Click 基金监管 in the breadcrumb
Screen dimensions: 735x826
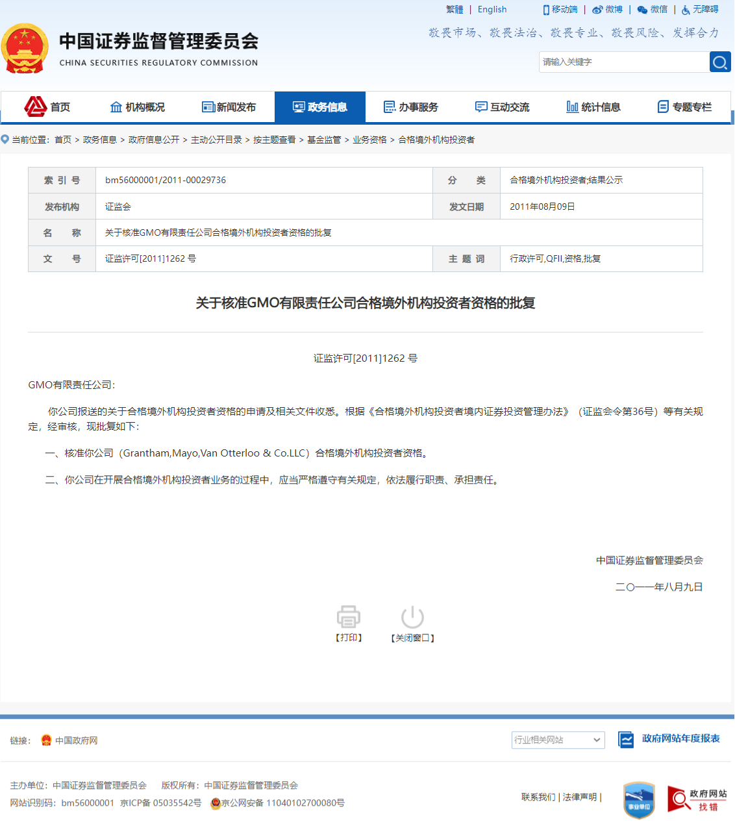click(324, 140)
